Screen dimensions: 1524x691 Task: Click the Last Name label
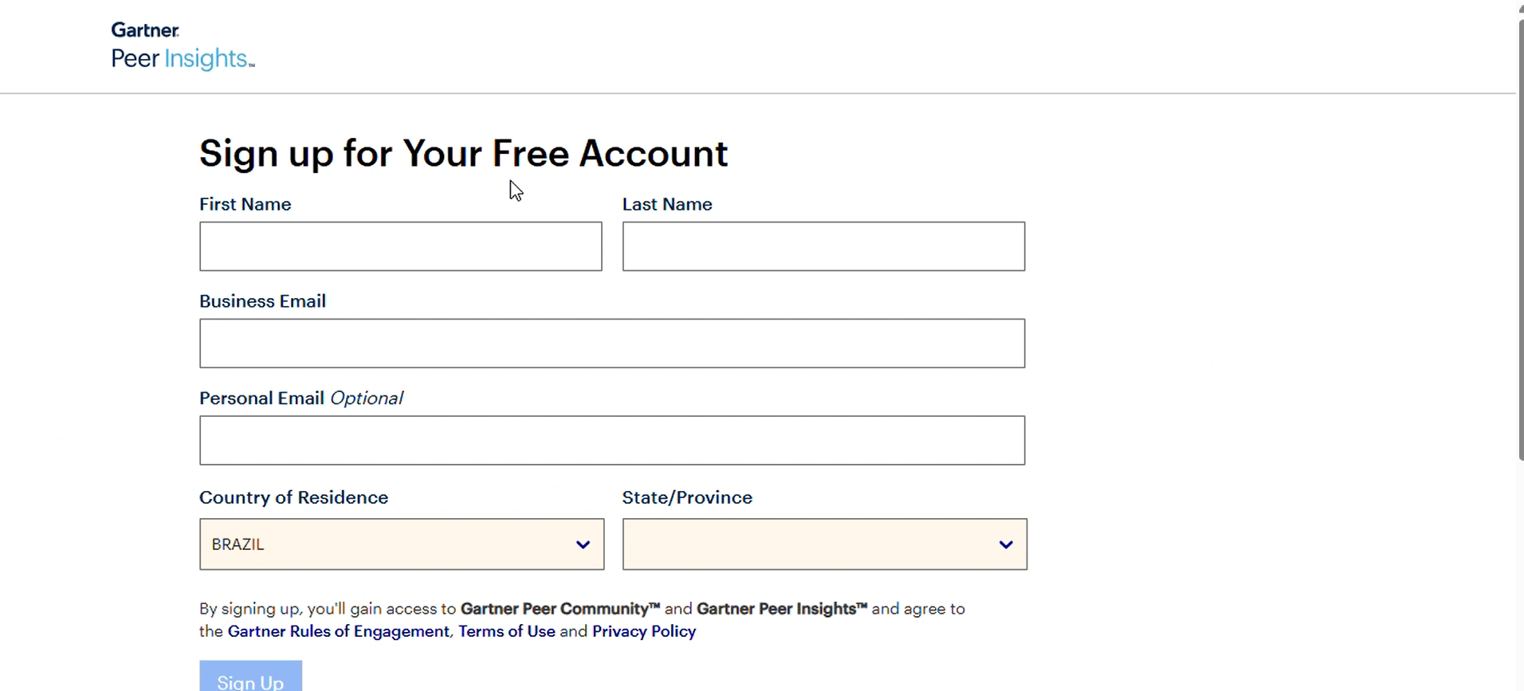[x=666, y=204]
